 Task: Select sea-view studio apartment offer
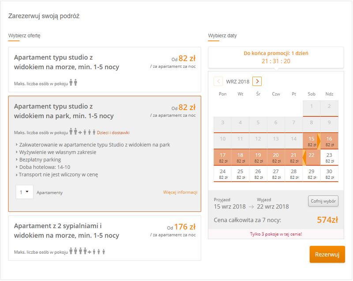point(105,70)
